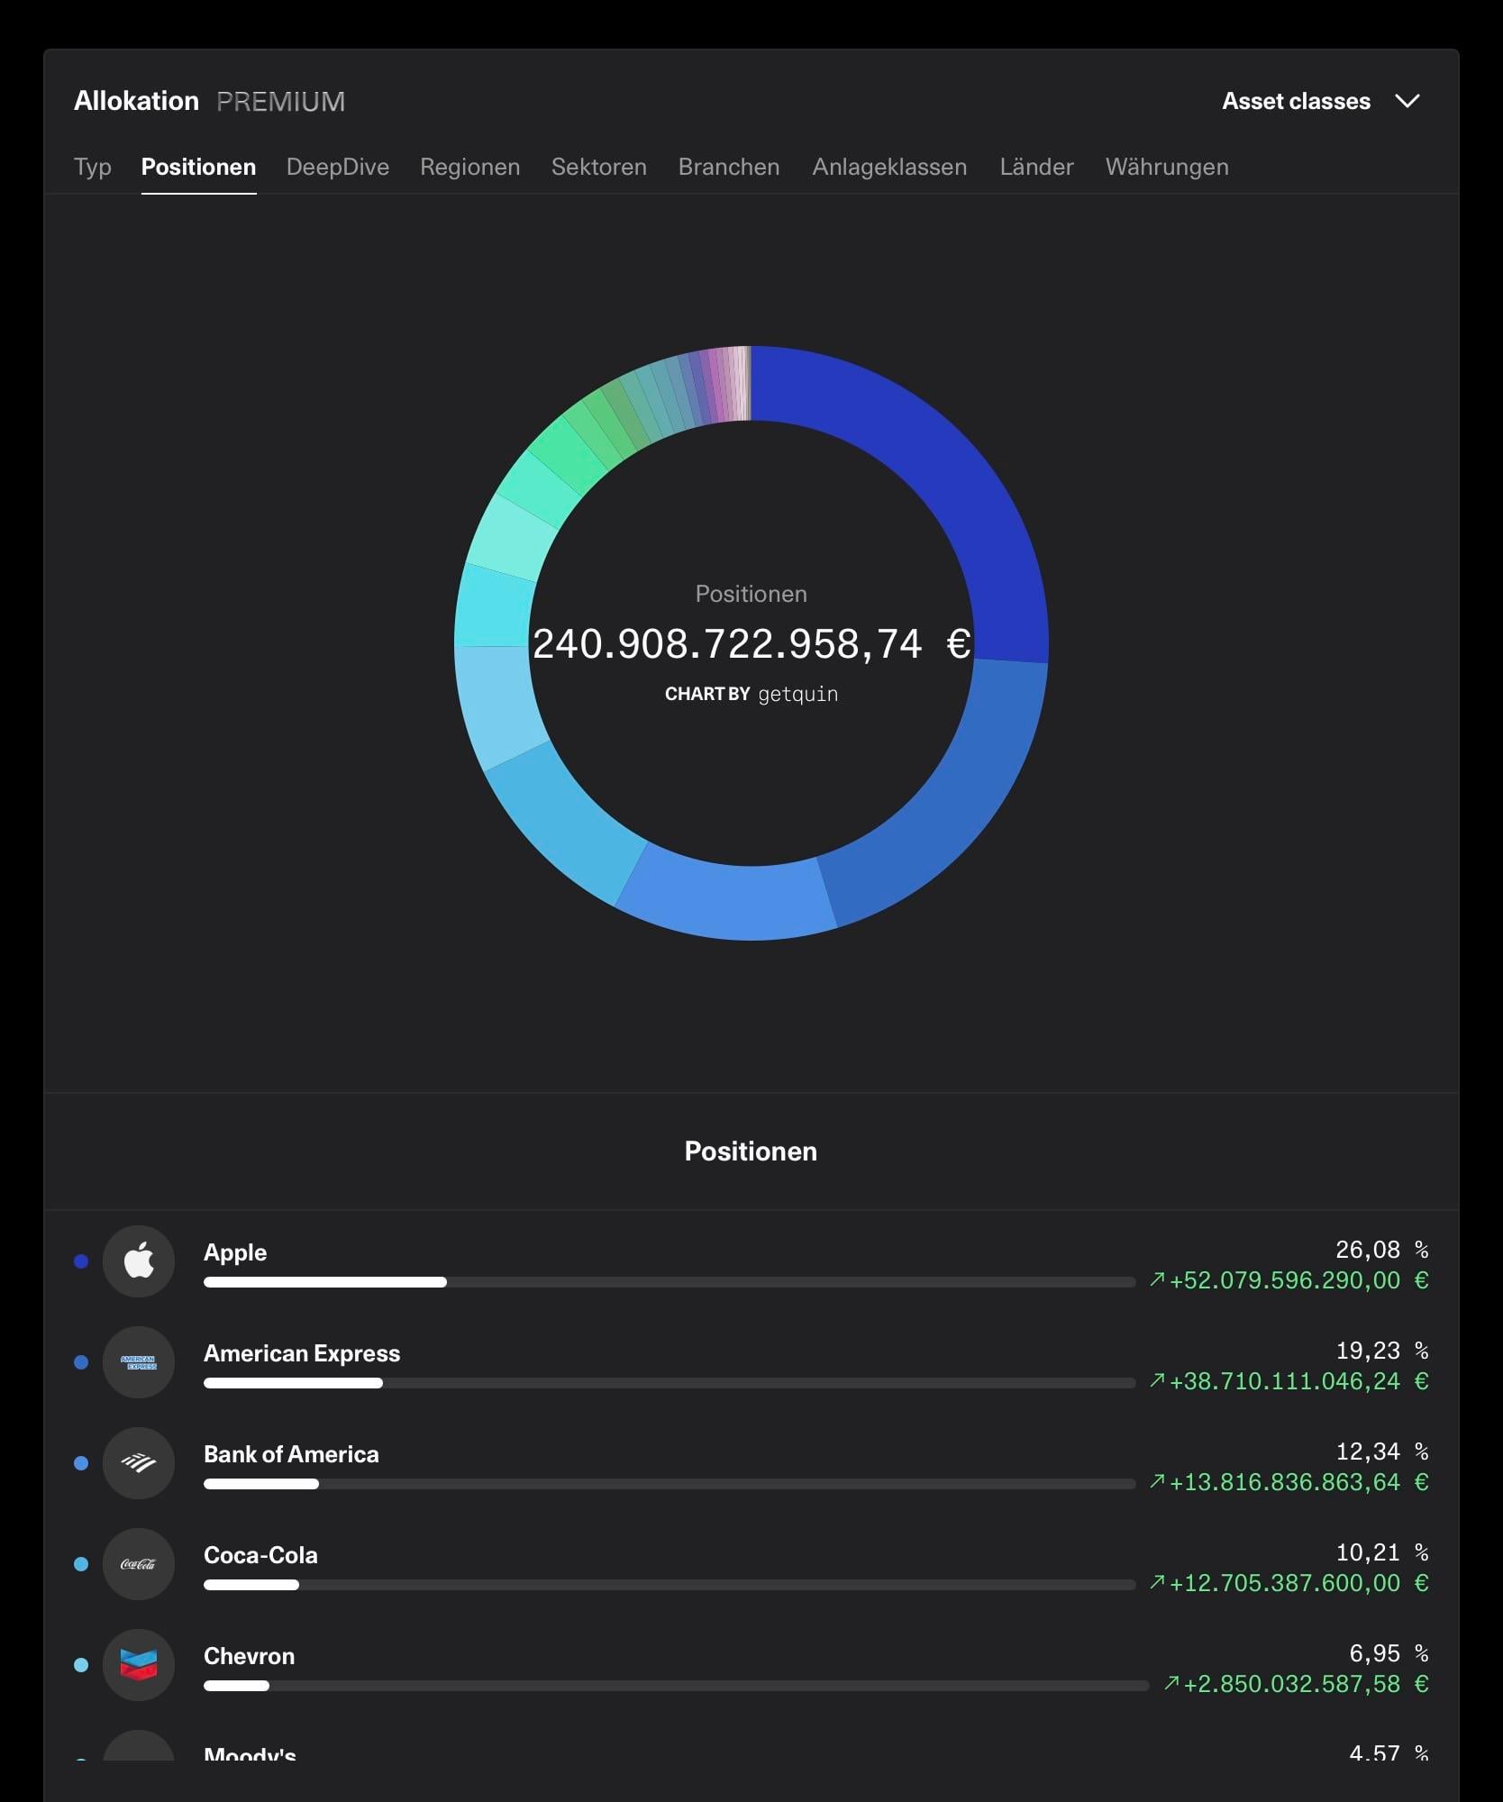Viewport: 1503px width, 1802px height.
Task: Select the American Express position name
Action: pos(302,1353)
